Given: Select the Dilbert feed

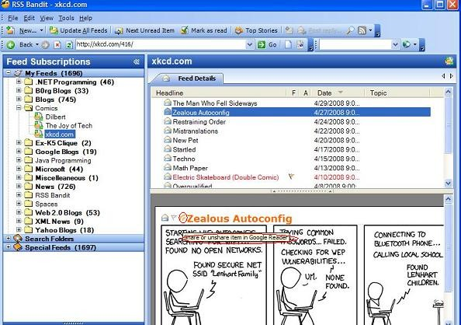Looking at the screenshot, I should 55,117.
